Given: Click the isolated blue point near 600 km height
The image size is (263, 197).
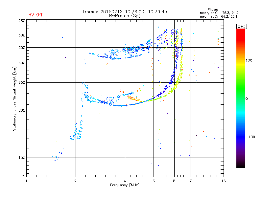Looking at the screenshot, I should click(x=62, y=38).
